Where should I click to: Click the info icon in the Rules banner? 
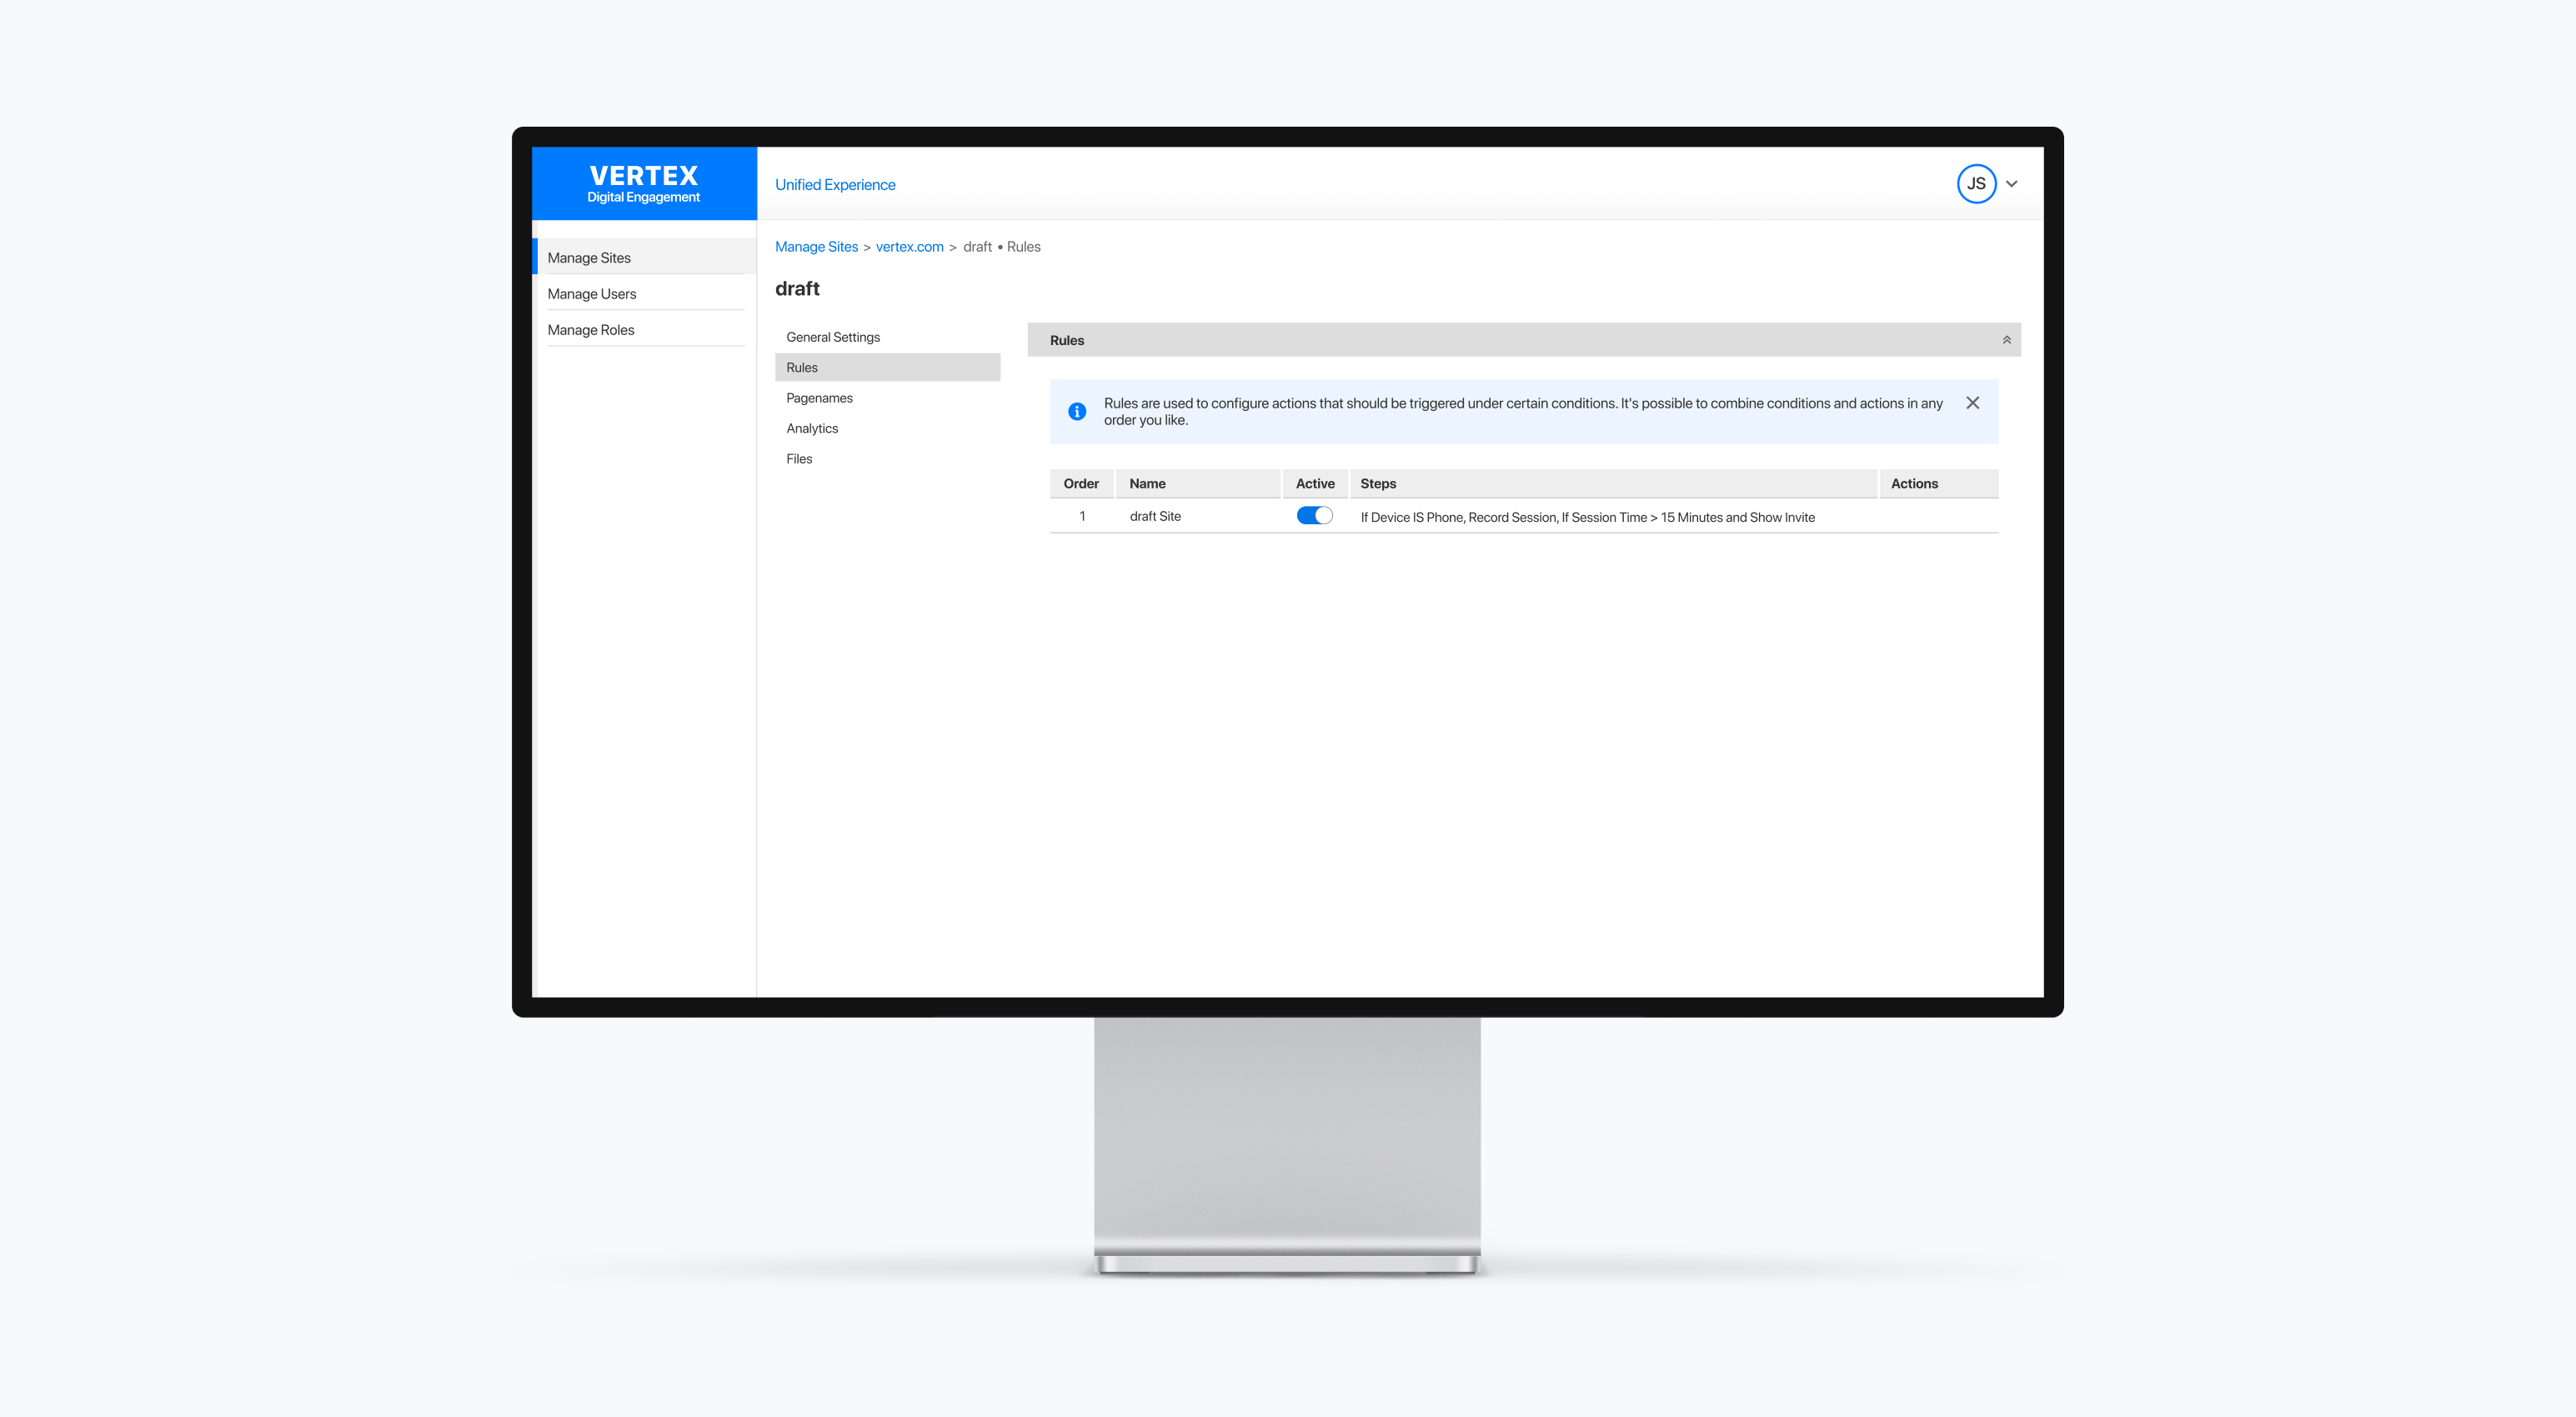point(1077,411)
